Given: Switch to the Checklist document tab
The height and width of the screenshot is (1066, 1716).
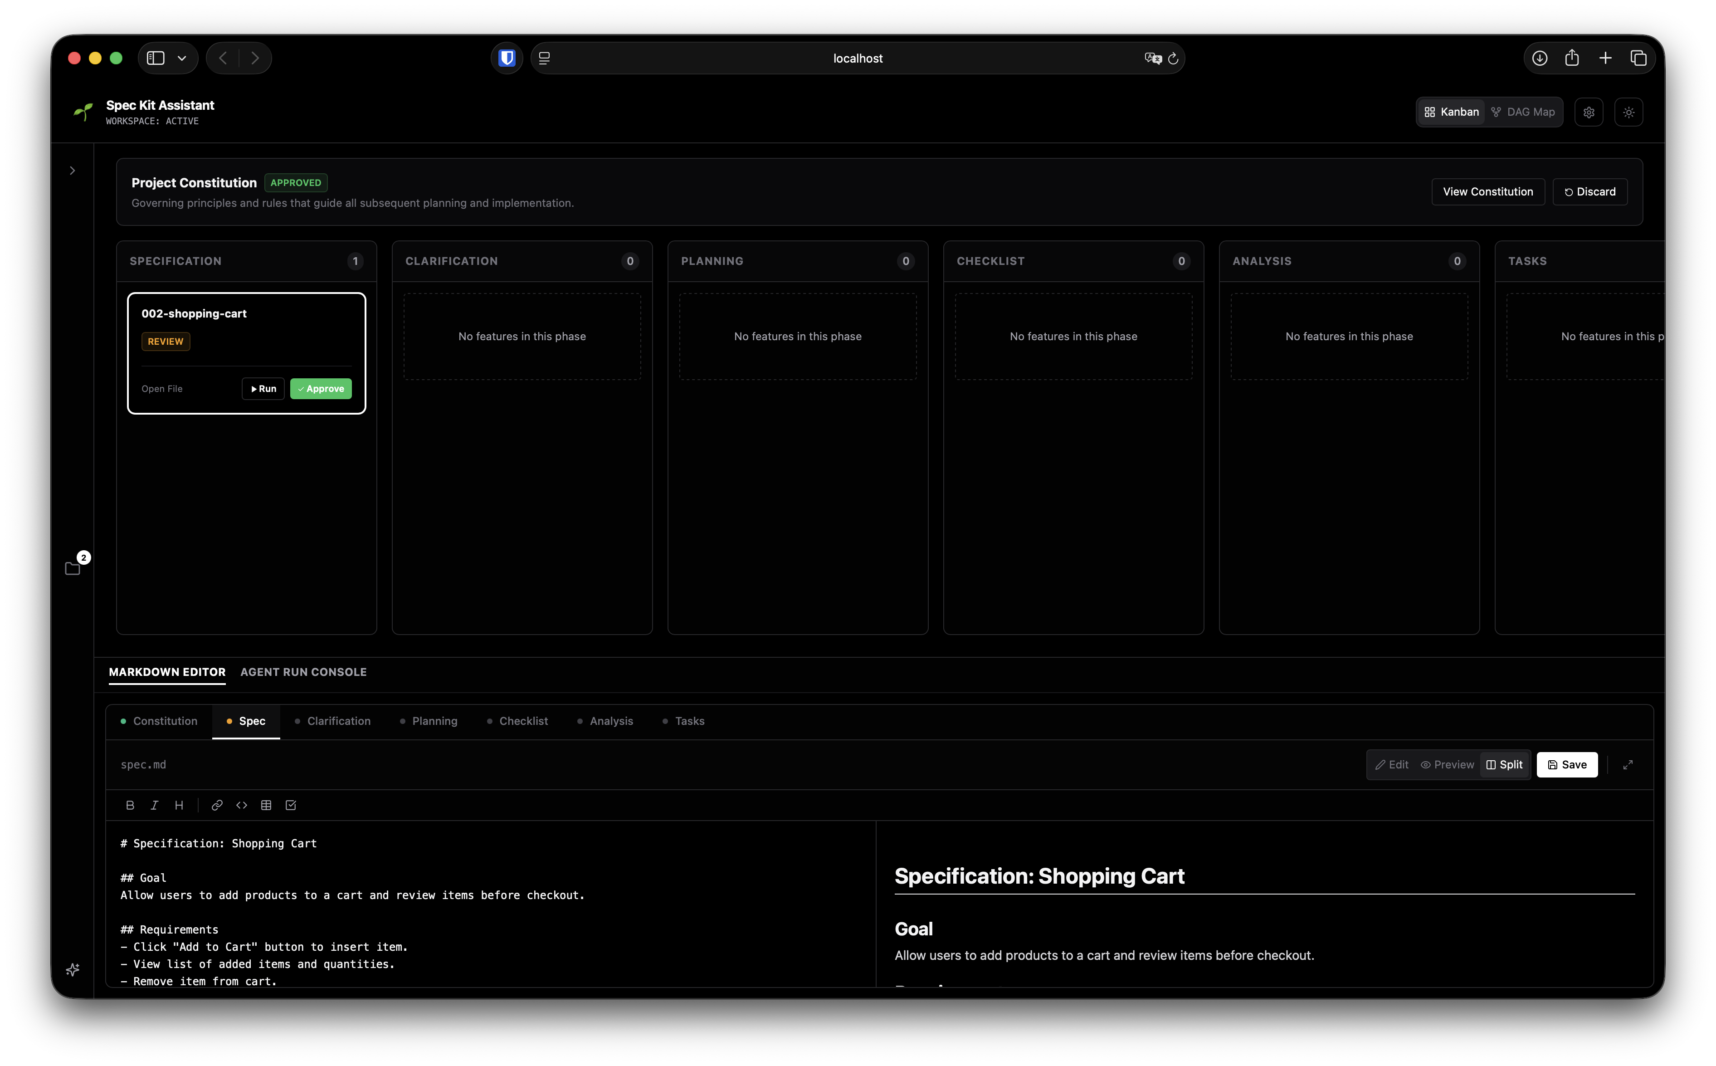Looking at the screenshot, I should point(517,720).
